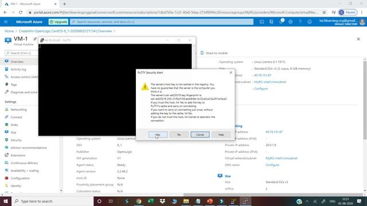Focus Windows taskbar search box
367x206 pixels.
(x=52, y=201)
